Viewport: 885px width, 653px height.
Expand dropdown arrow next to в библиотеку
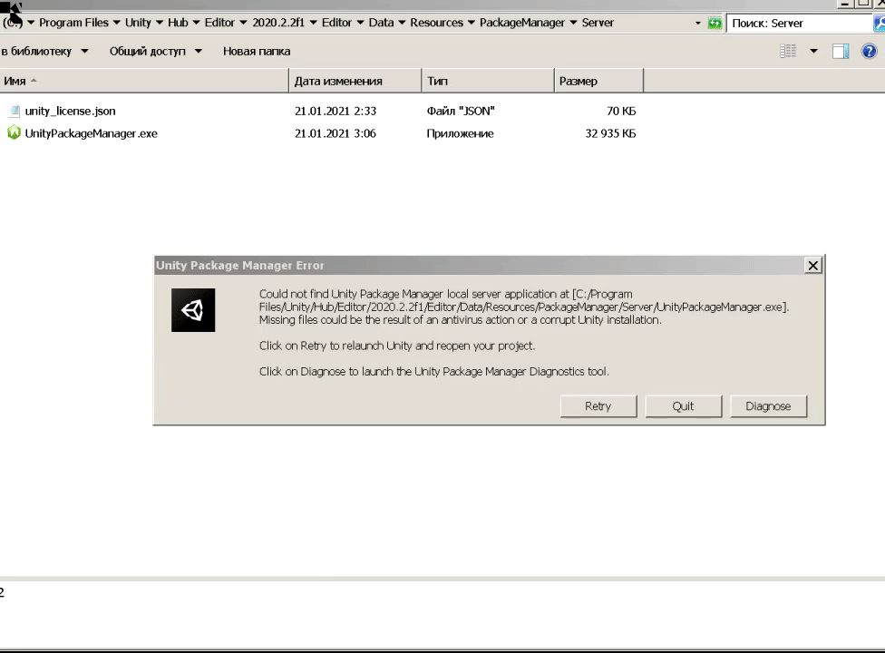(84, 52)
